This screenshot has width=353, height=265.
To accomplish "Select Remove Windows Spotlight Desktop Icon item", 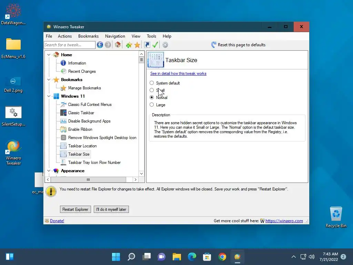I will point(102,138).
